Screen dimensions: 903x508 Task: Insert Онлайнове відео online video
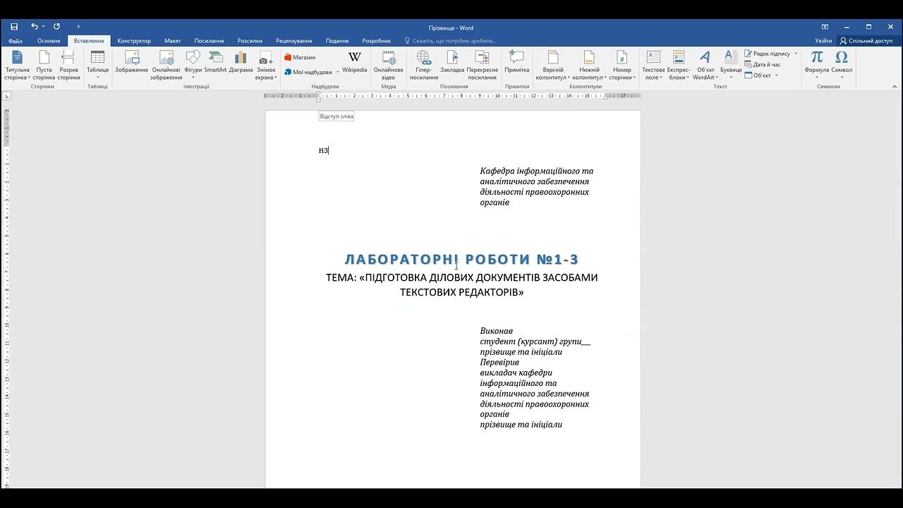(389, 66)
